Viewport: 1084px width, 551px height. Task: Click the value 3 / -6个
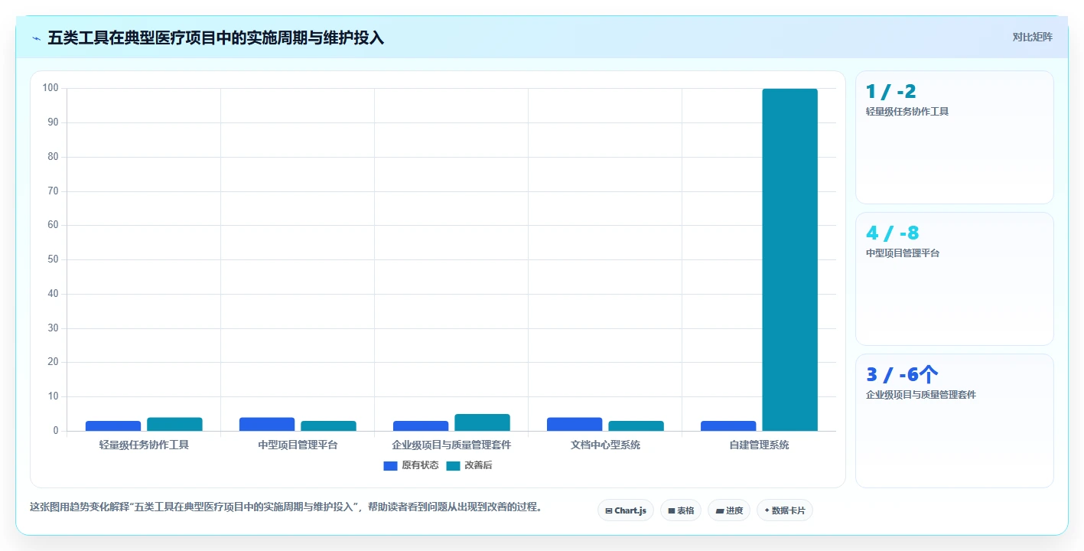[x=902, y=375]
